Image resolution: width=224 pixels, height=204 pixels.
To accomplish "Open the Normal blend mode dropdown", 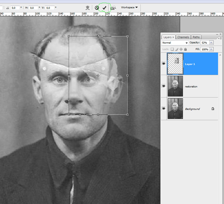I will 175,43.
